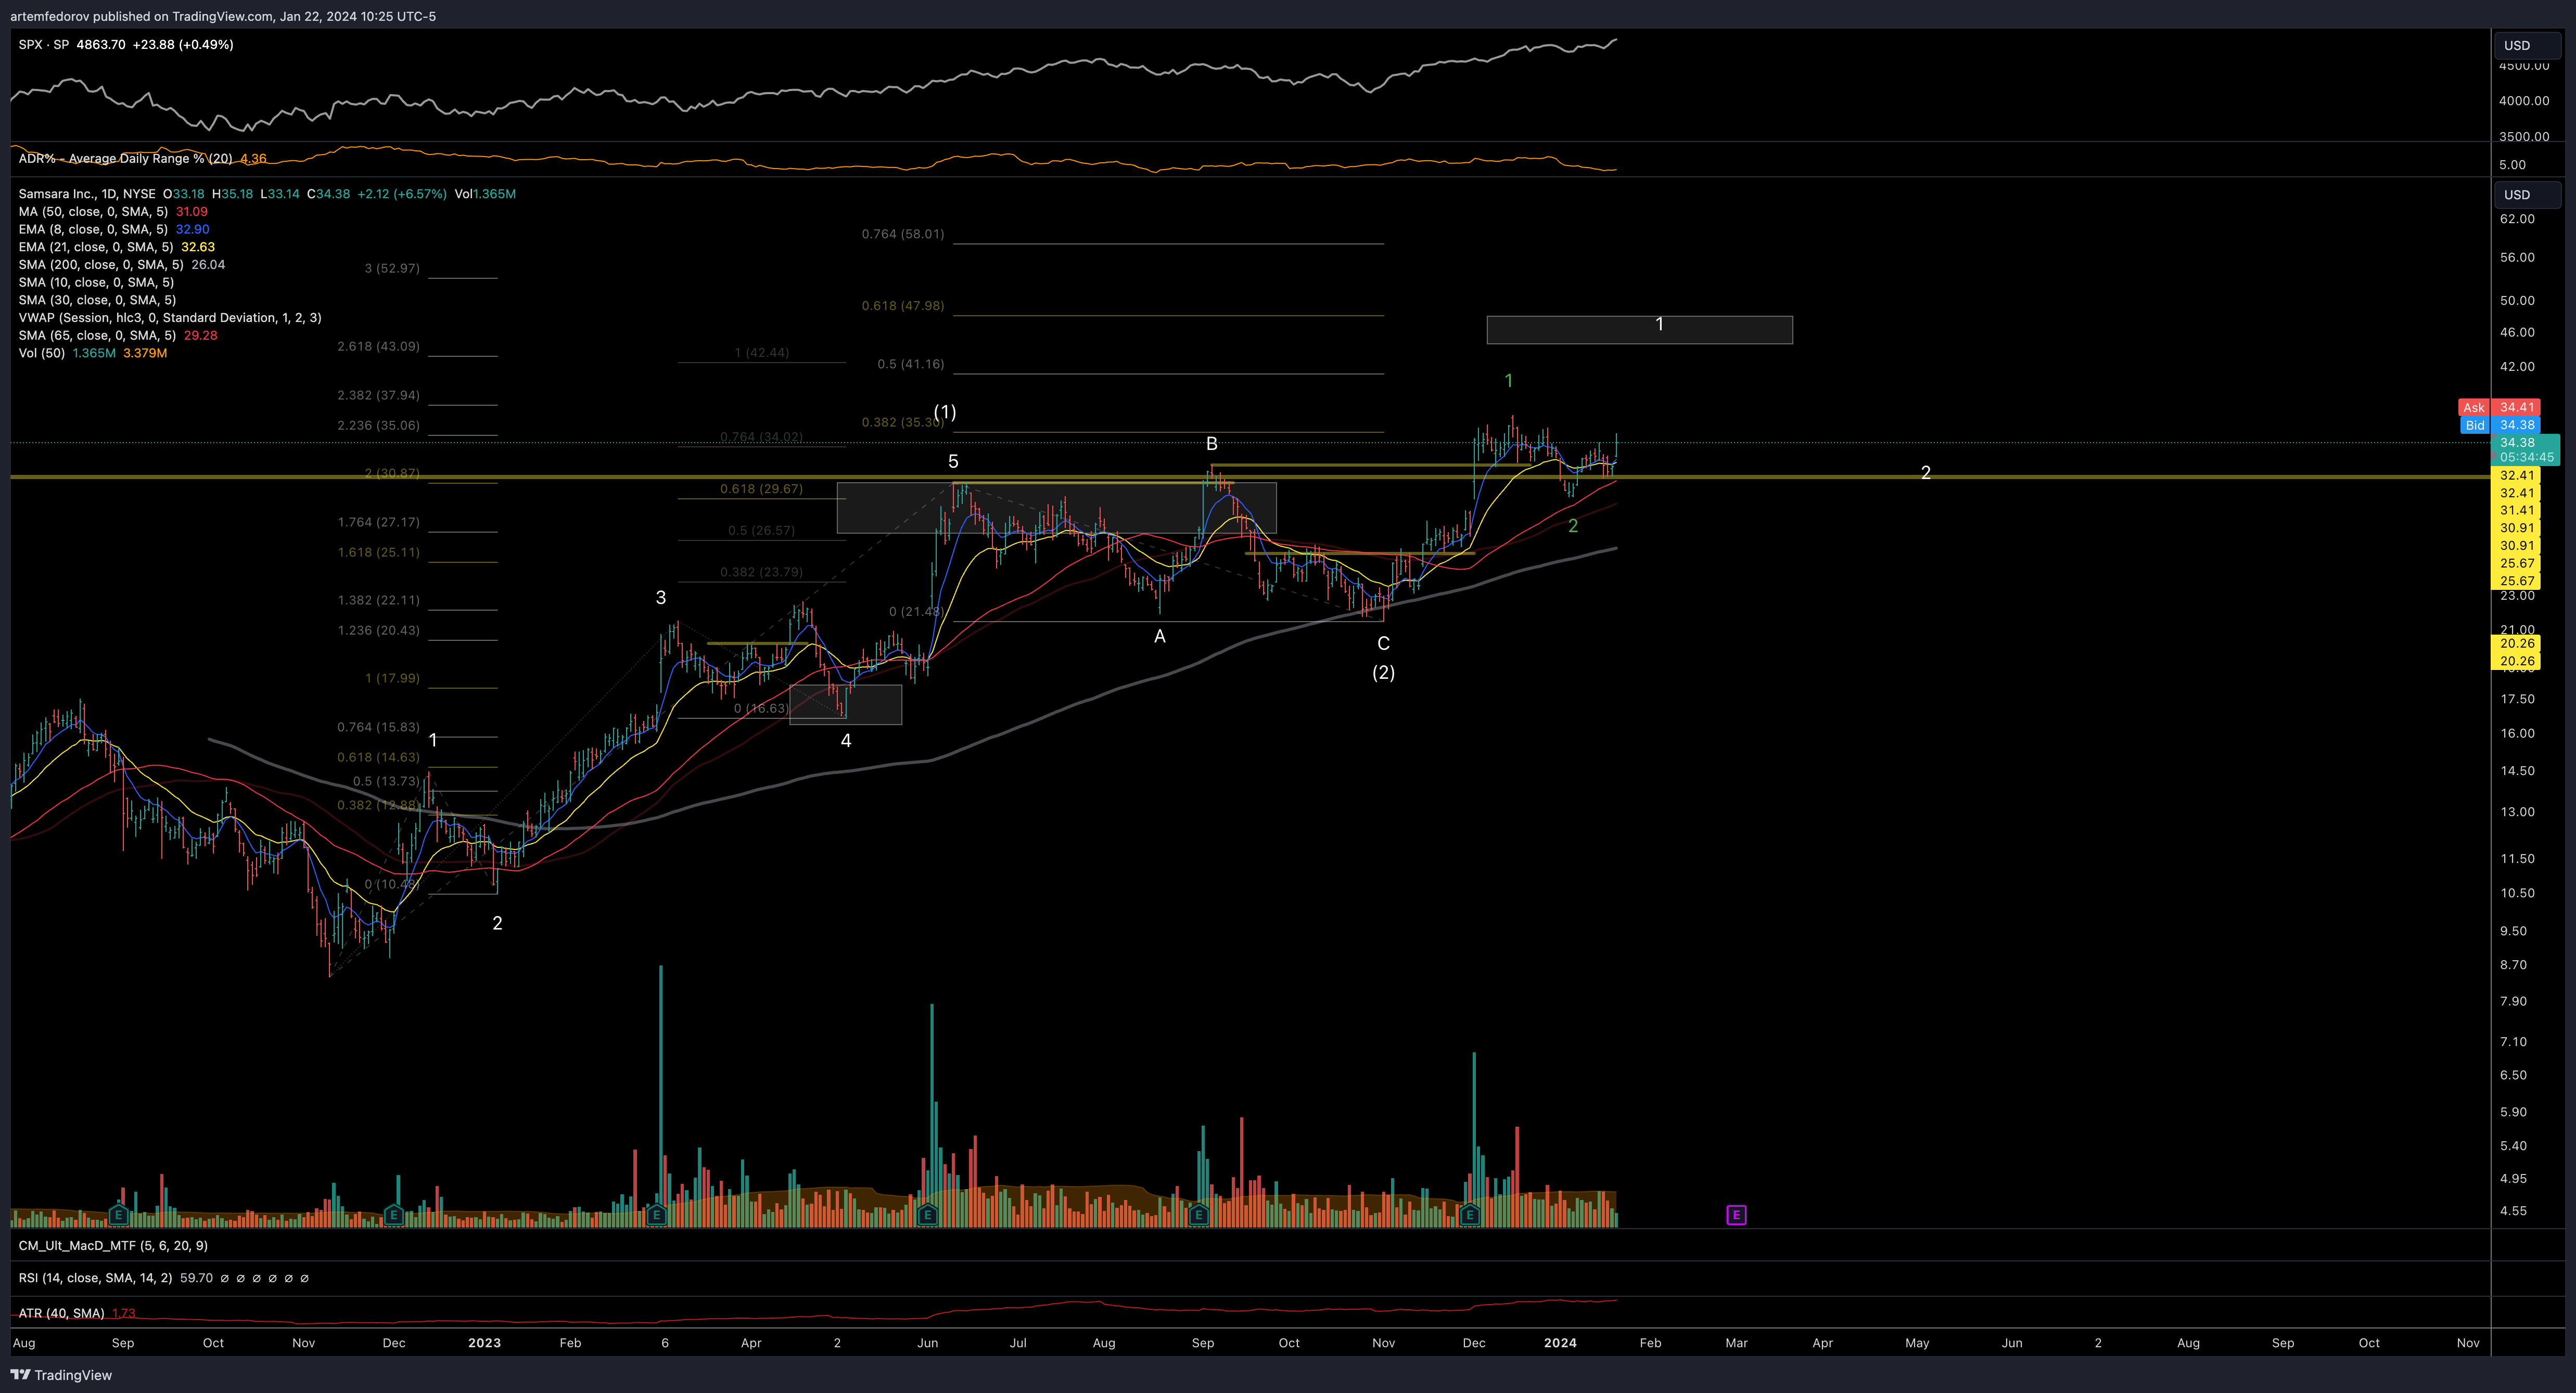Select the EMA (21, close) legend line

(x=117, y=247)
